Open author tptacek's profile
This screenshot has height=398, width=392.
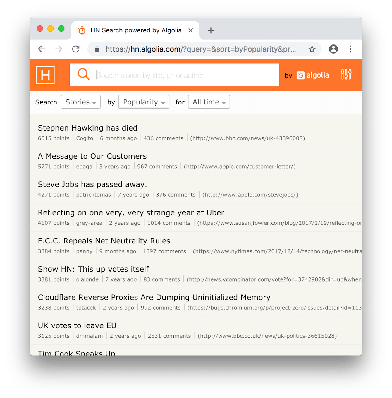click(x=86, y=308)
